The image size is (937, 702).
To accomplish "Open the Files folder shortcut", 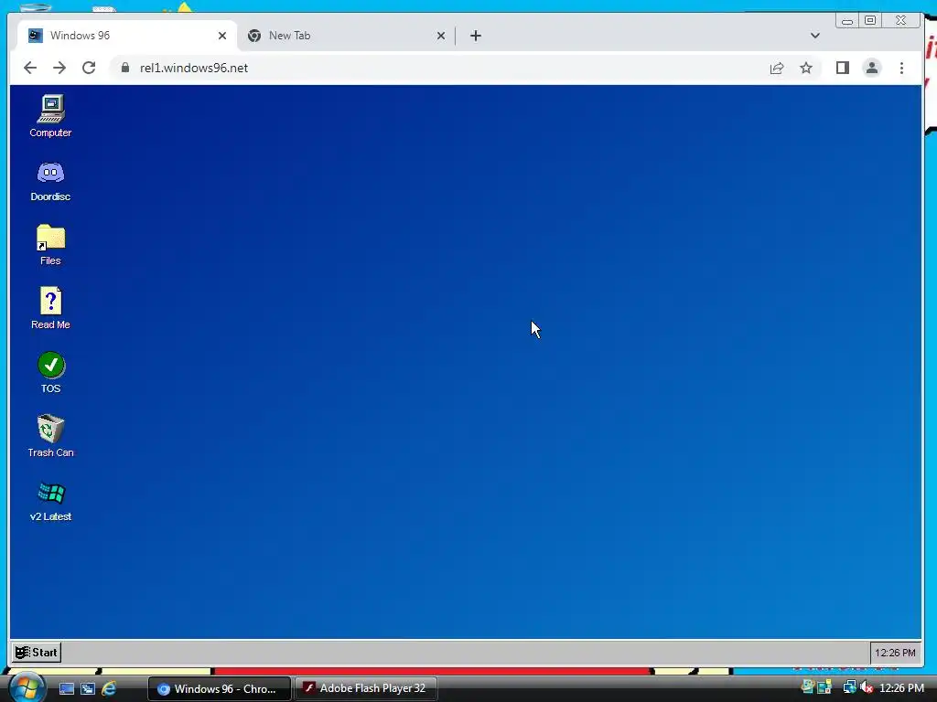I will (x=51, y=245).
